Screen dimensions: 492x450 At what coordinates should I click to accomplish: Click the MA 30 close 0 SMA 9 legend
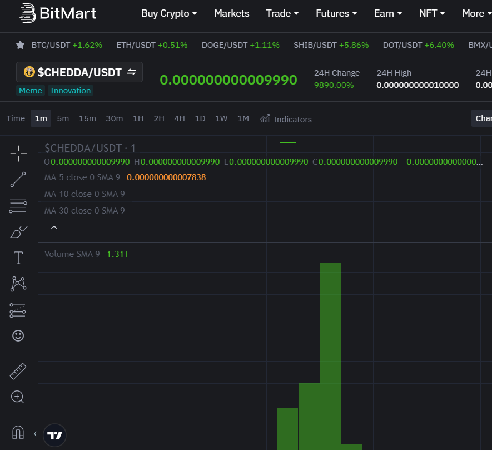pyautogui.click(x=85, y=211)
